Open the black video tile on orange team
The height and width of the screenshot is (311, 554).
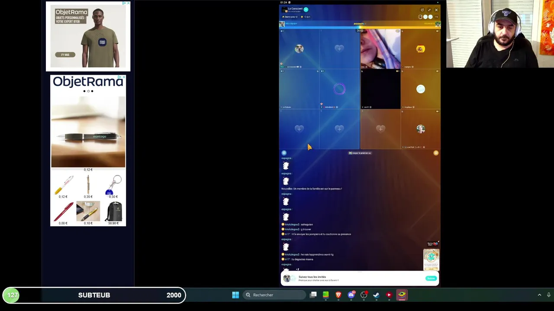click(380, 89)
